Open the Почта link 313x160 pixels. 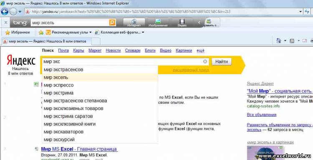tap(63, 50)
